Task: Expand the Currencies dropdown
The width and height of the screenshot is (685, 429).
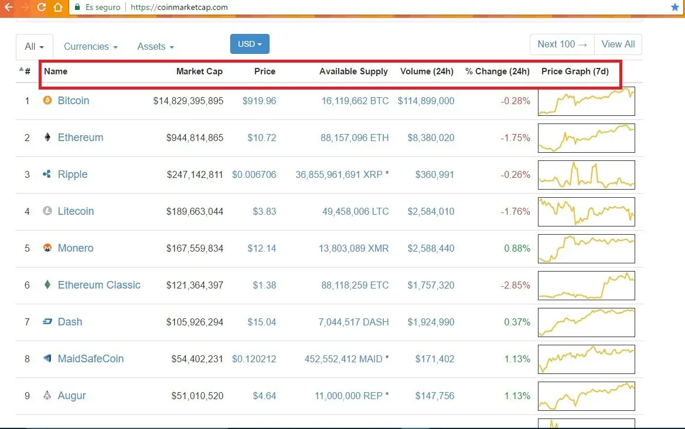Action: point(90,46)
